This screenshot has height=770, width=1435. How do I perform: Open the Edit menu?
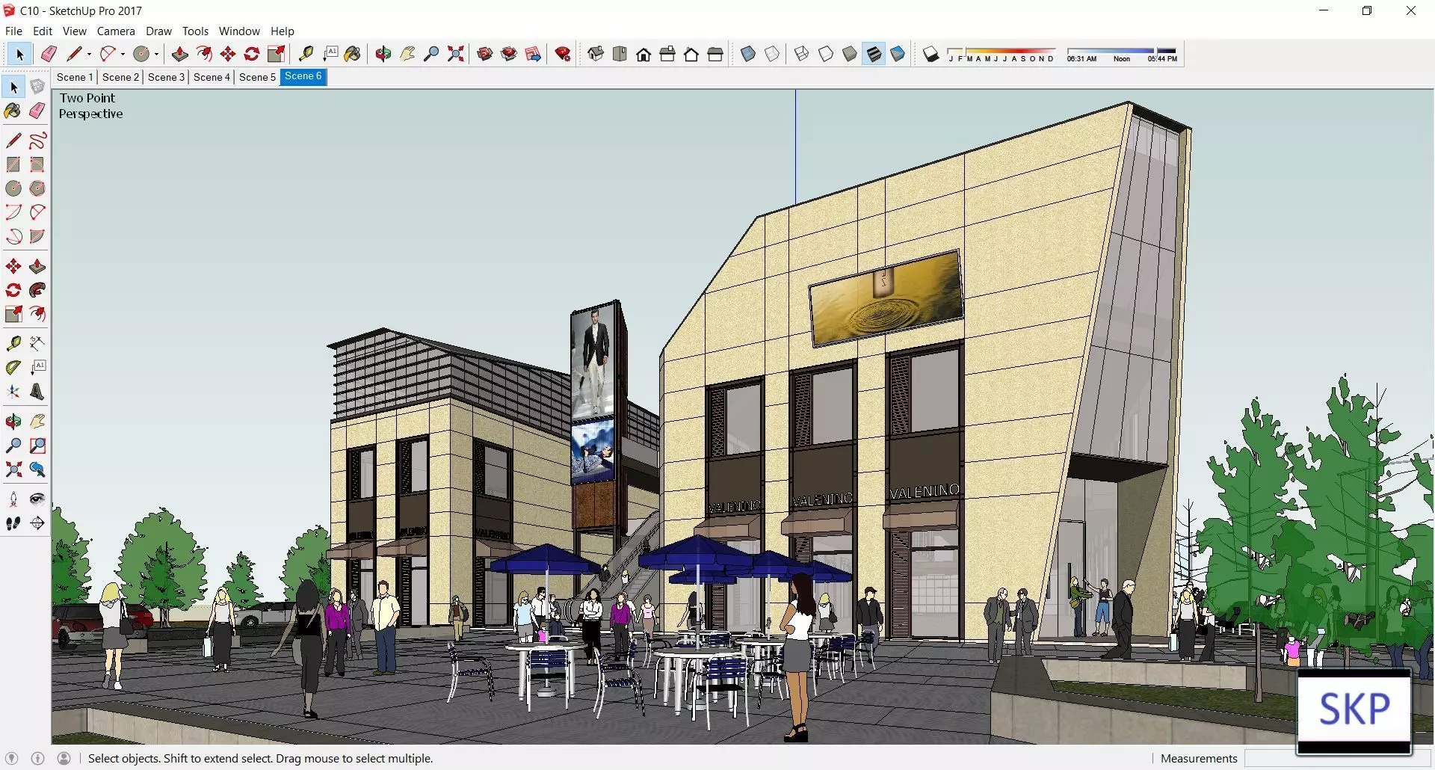43,31
